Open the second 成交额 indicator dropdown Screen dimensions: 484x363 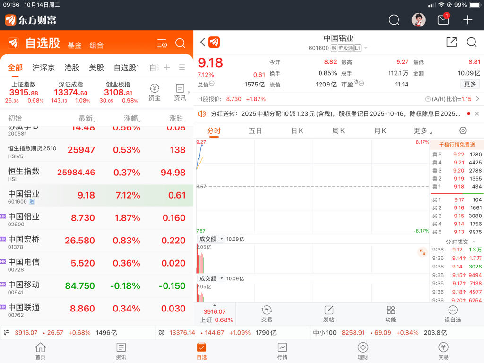click(x=211, y=278)
